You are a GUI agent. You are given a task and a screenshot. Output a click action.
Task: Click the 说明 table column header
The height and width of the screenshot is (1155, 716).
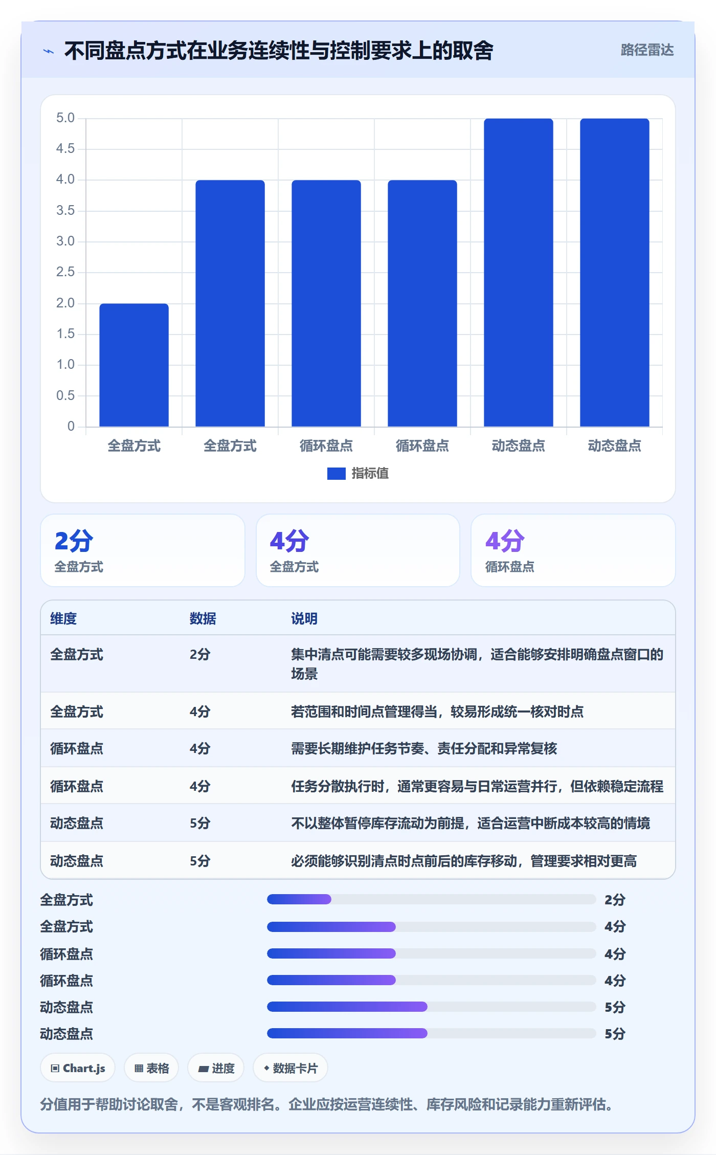pyautogui.click(x=304, y=618)
